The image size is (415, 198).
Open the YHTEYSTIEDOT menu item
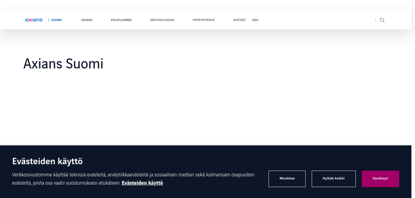(x=204, y=20)
